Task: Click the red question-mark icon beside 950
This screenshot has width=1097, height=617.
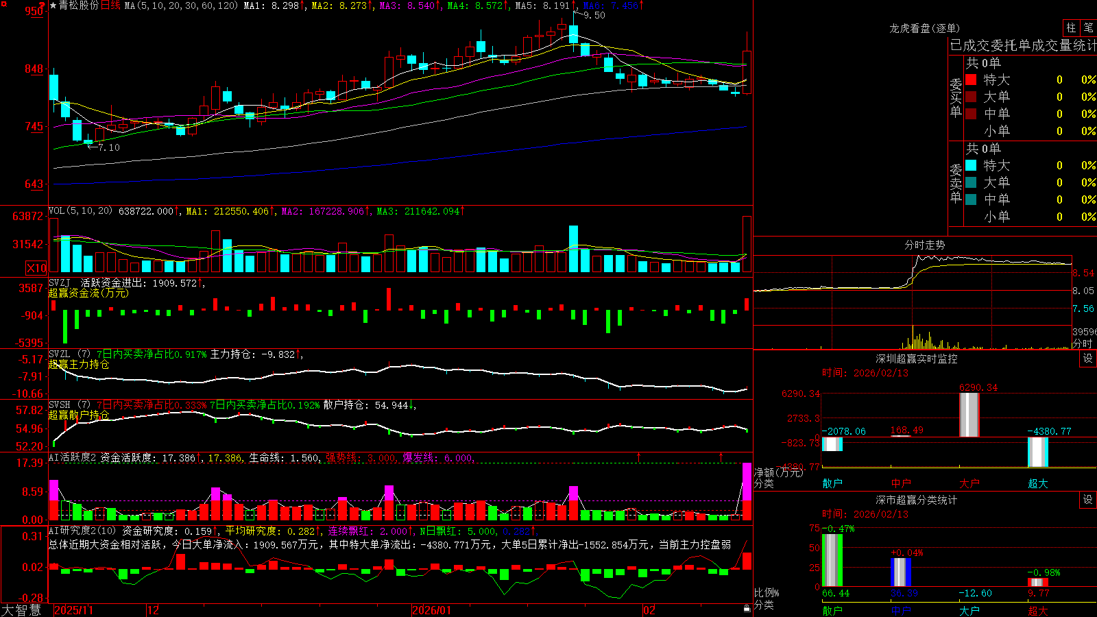Action: (42, 5)
